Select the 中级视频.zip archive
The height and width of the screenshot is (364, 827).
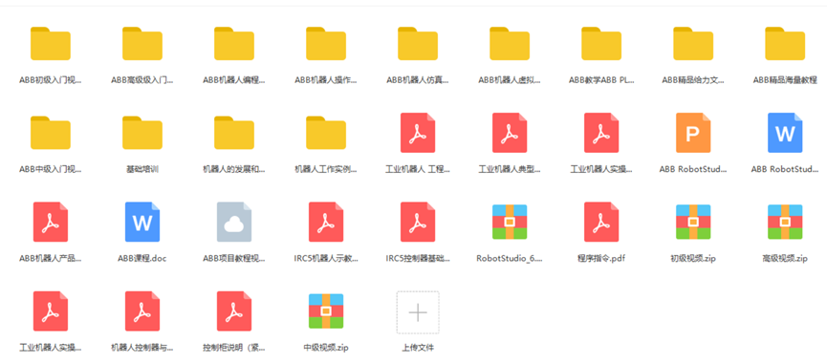pos(326,310)
